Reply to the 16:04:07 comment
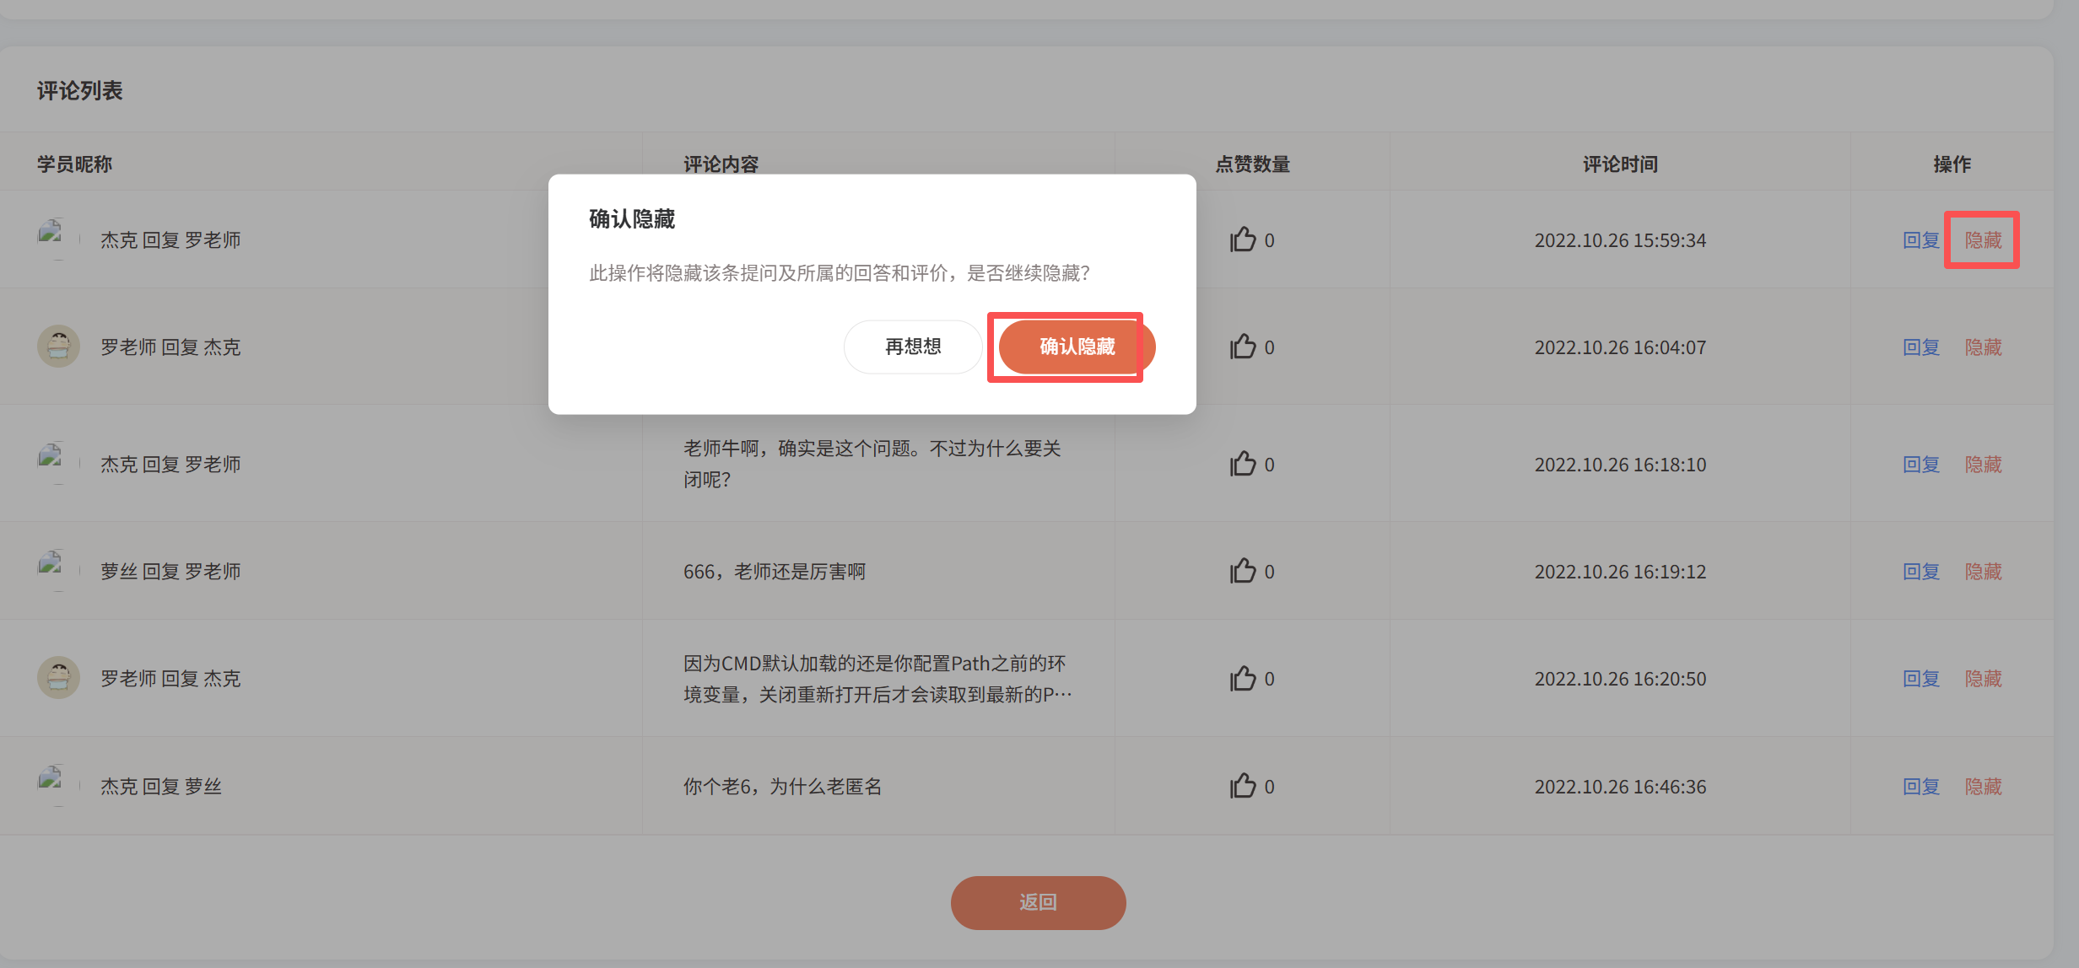Image resolution: width=2079 pixels, height=968 pixels. (1920, 347)
